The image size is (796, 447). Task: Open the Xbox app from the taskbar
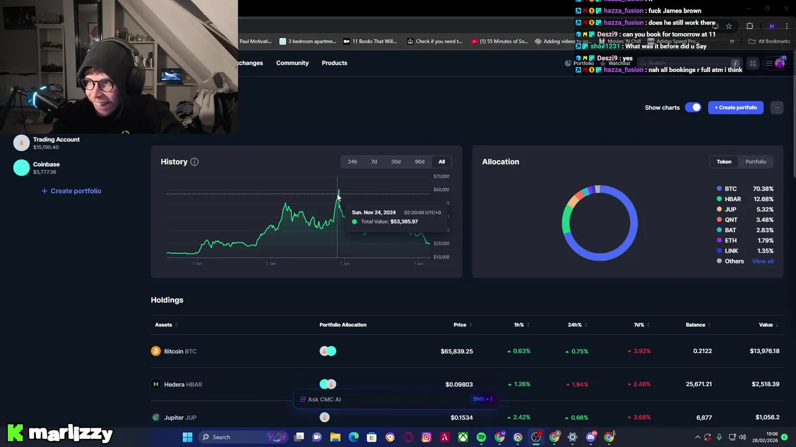[x=463, y=437]
